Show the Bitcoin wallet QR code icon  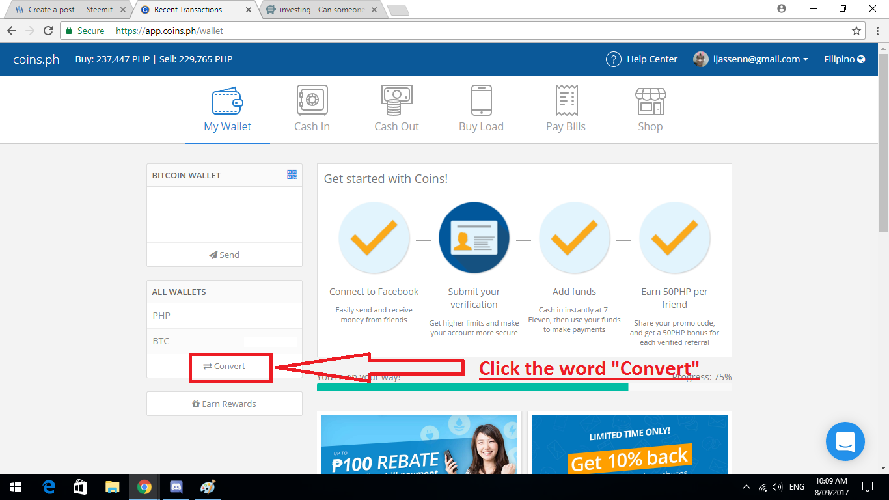(x=292, y=174)
